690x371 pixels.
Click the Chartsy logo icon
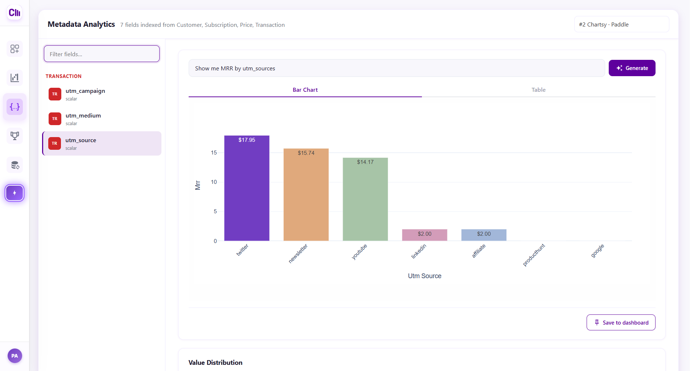tap(15, 13)
